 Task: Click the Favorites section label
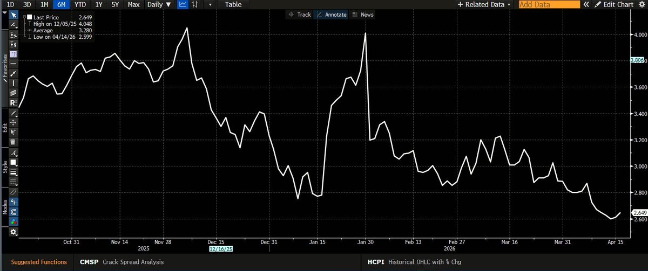(4, 66)
